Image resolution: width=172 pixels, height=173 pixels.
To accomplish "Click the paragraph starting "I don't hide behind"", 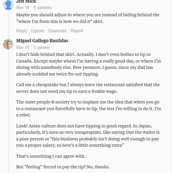I will pos(89,64).
